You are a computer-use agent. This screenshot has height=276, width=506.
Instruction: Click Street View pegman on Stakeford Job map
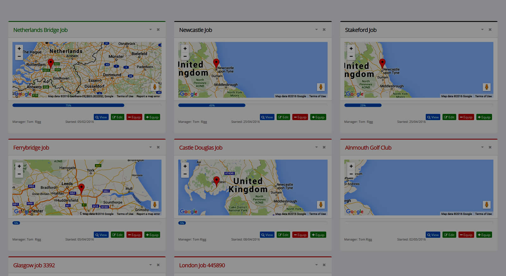coord(486,87)
